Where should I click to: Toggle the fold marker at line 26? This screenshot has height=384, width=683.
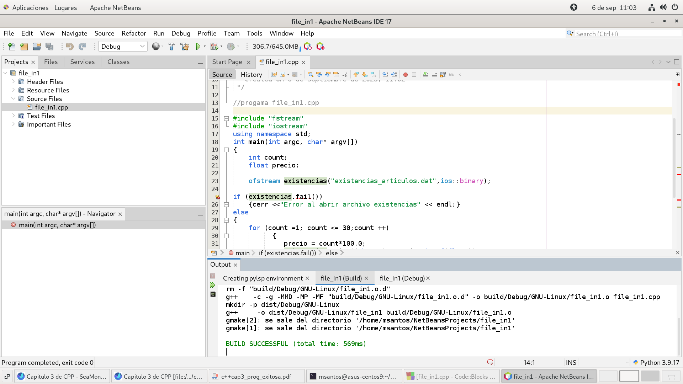[x=226, y=204]
